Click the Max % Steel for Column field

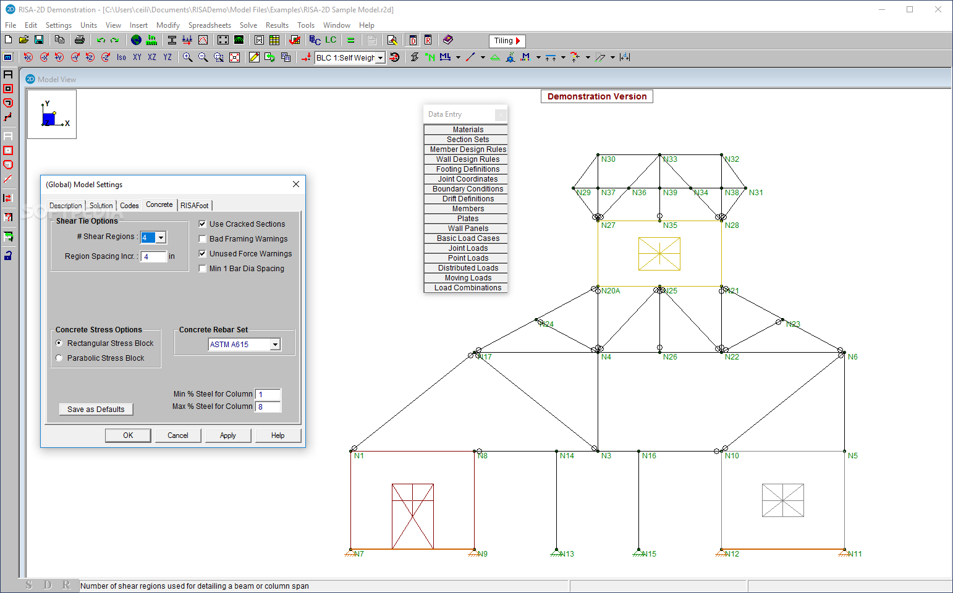268,406
